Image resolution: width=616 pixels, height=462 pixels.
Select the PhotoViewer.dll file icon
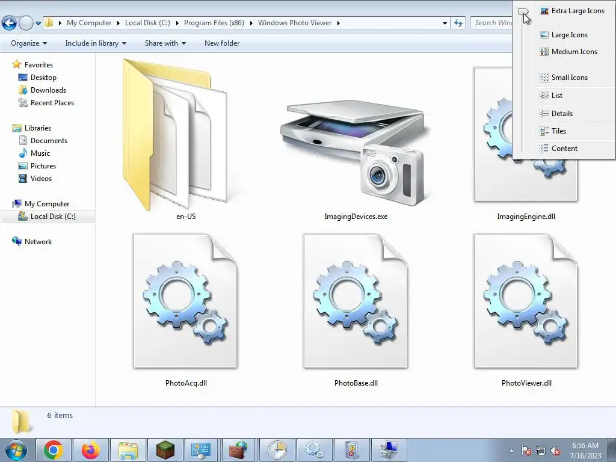(x=526, y=301)
